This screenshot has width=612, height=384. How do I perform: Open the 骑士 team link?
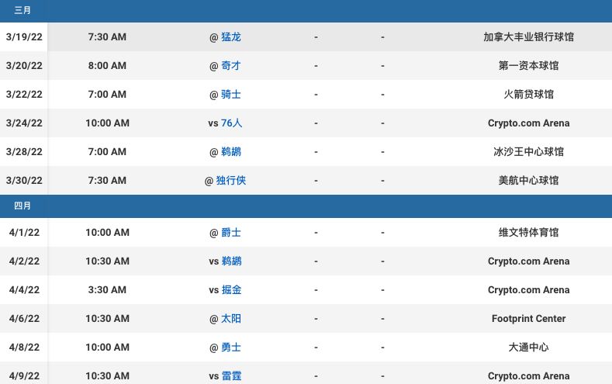click(231, 94)
